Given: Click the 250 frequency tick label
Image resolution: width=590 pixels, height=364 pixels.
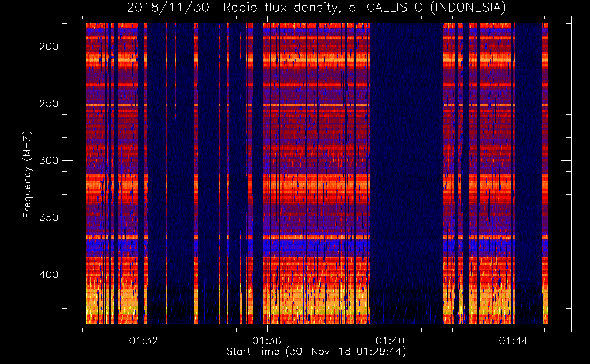Looking at the screenshot, I should (x=49, y=103).
